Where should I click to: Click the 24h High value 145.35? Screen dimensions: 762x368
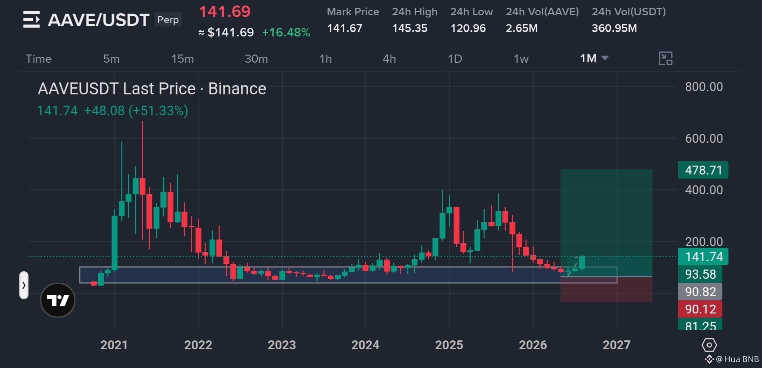(409, 28)
